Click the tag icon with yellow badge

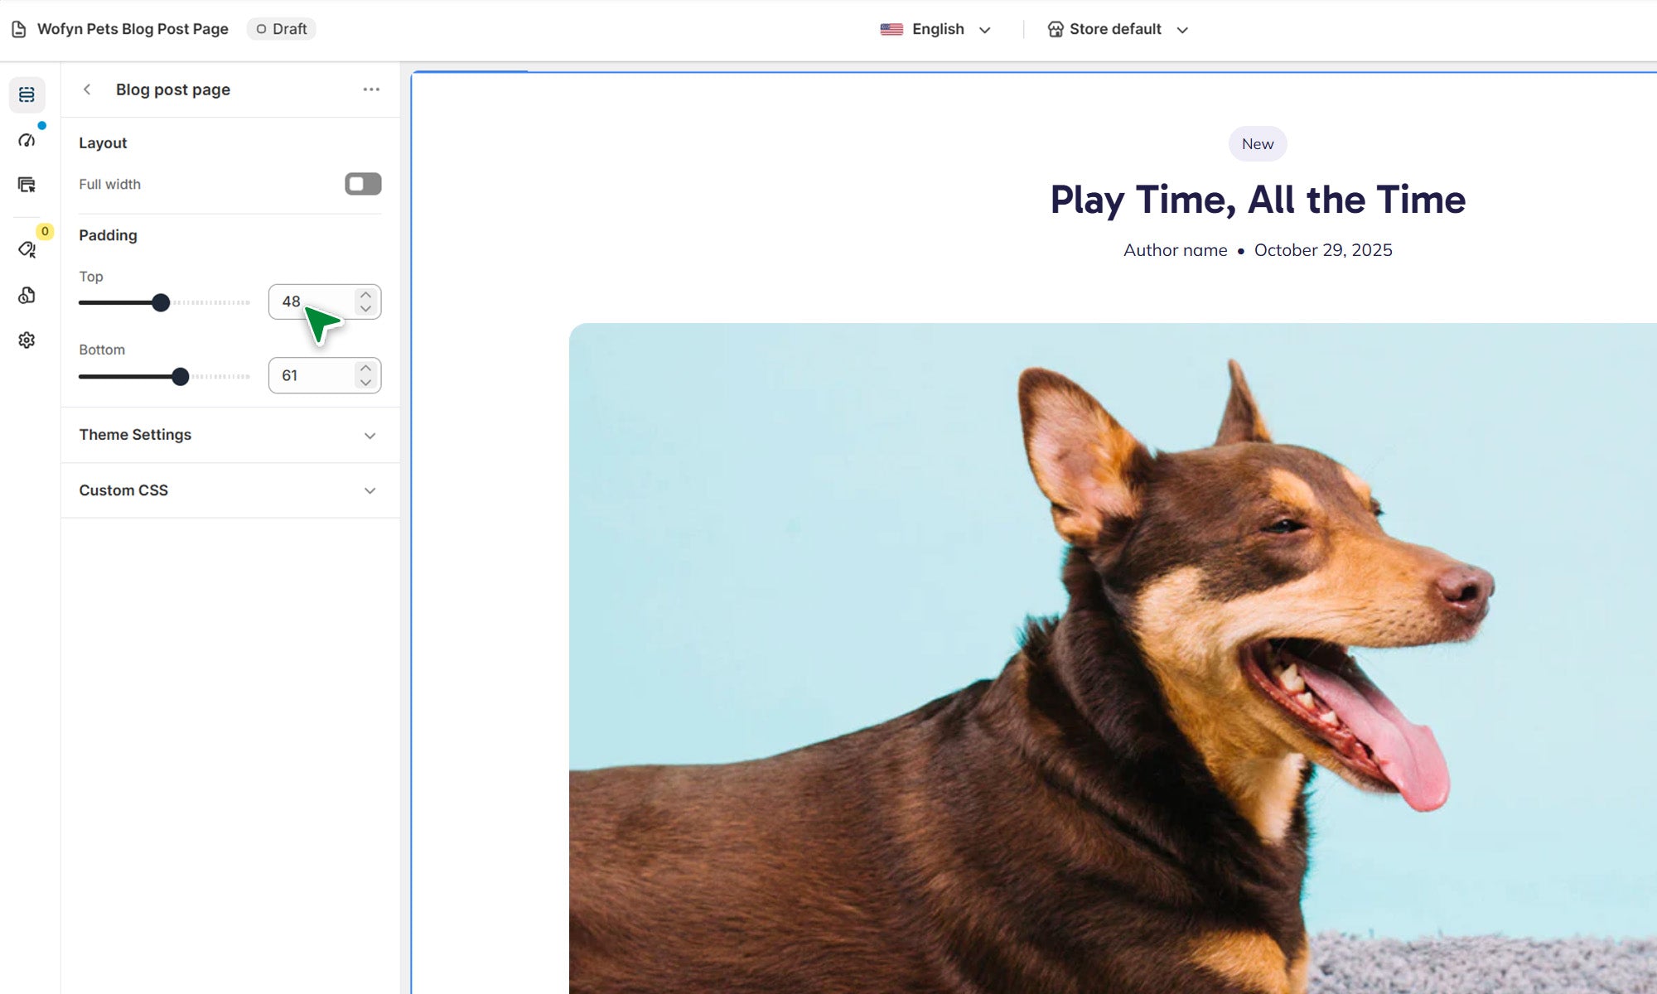click(27, 249)
